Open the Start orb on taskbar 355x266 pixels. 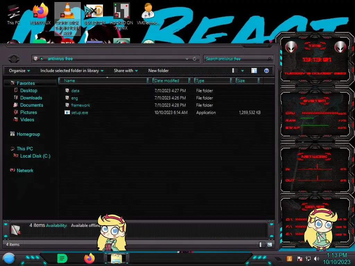pos(9,259)
